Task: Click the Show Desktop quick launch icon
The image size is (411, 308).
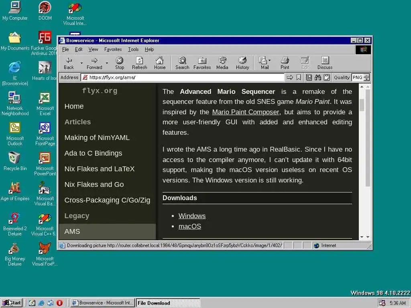Action: click(32, 303)
